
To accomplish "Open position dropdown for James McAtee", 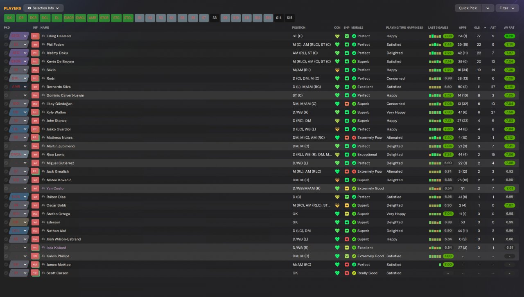I will [25, 265].
